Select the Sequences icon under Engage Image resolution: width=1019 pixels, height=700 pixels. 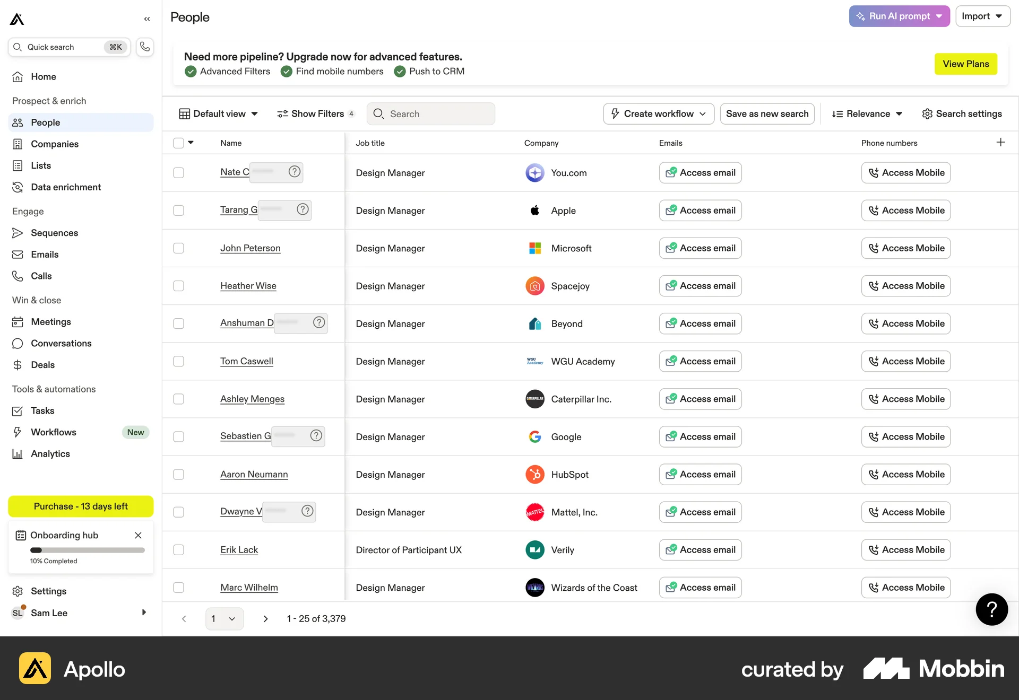tap(18, 233)
